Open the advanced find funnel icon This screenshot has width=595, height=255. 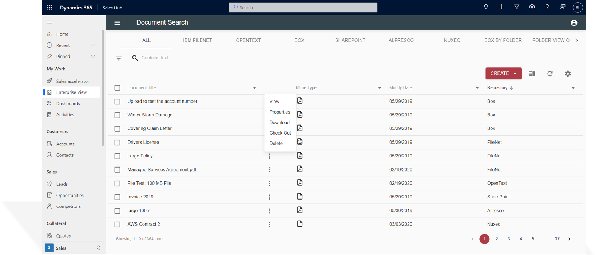coord(516,7)
